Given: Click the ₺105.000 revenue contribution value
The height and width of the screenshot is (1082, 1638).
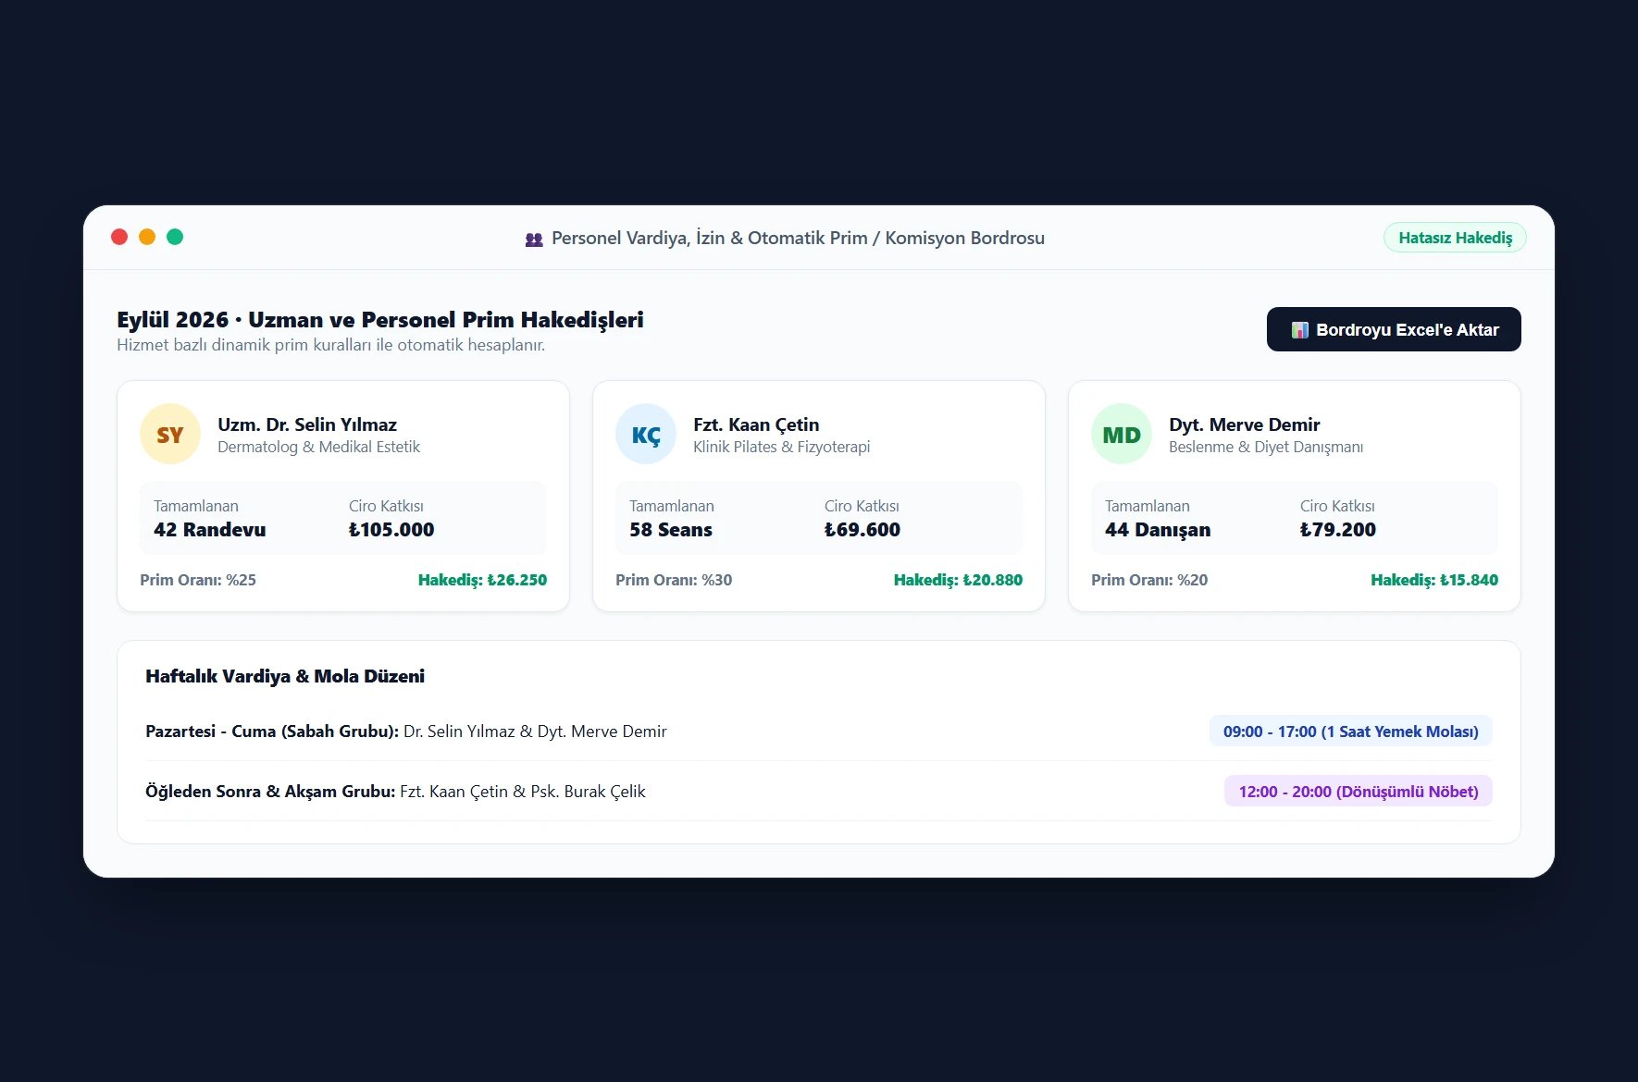Looking at the screenshot, I should coord(391,530).
